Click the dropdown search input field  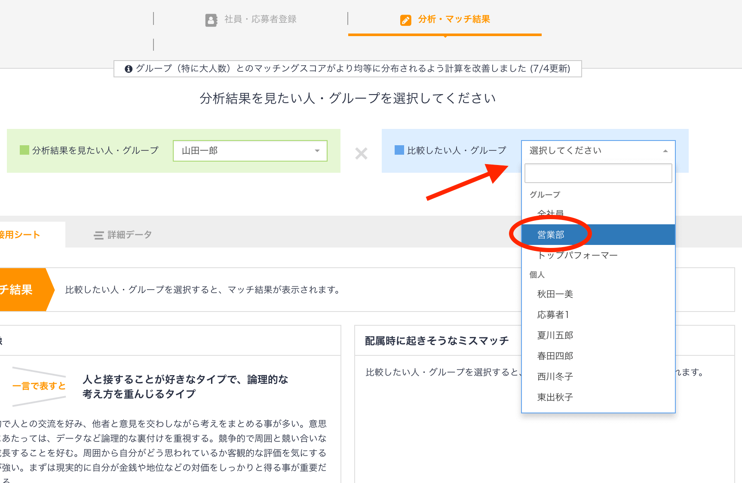598,173
